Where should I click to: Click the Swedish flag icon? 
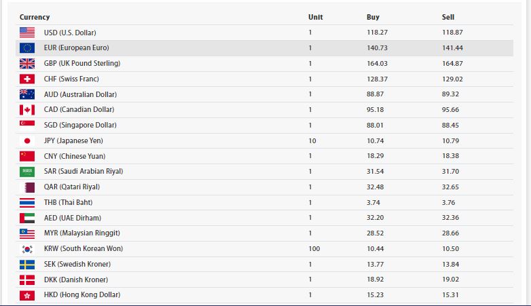[27, 265]
